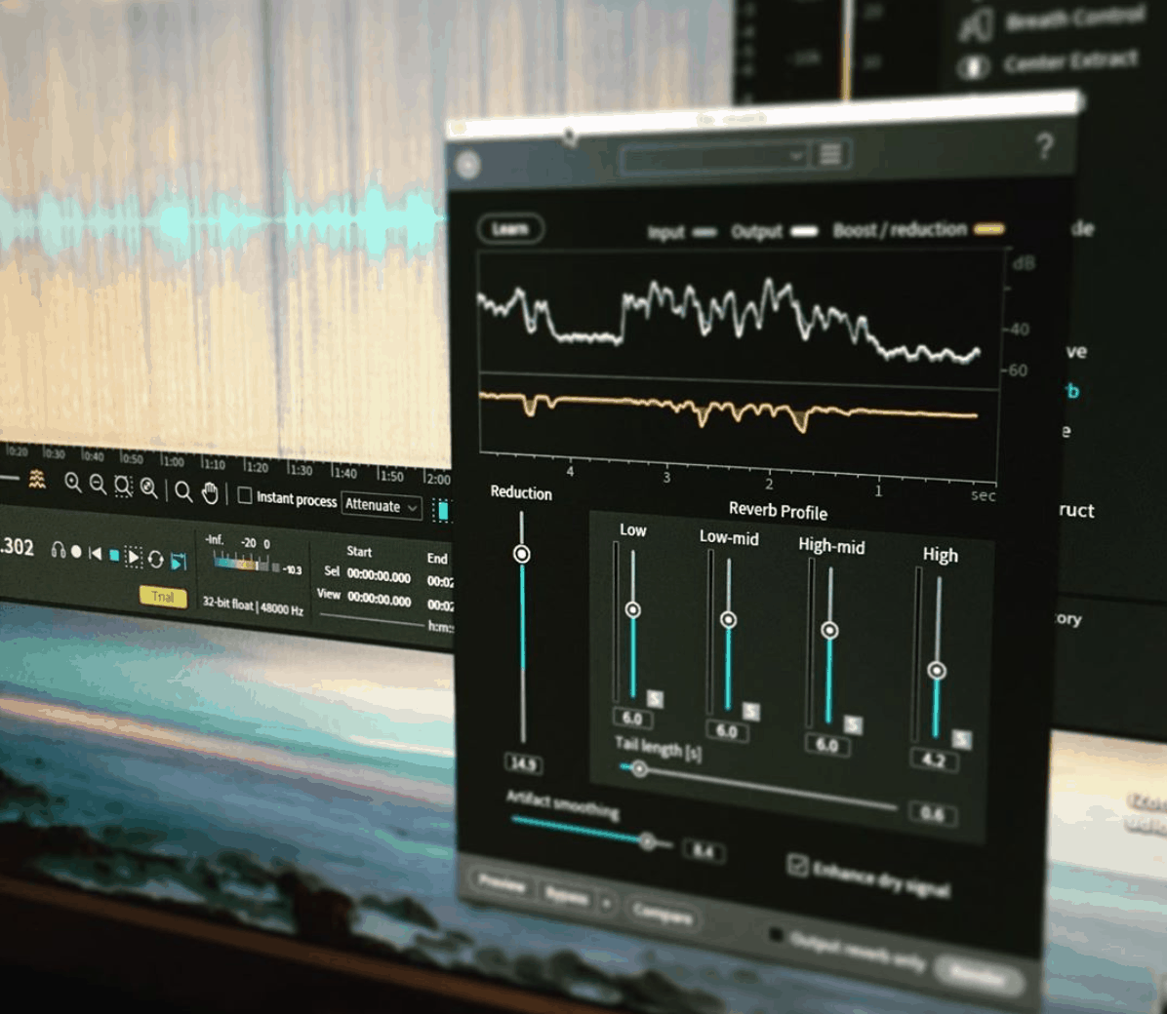Click the zoom to selection icon
The height and width of the screenshot is (1014, 1167).
tap(123, 486)
